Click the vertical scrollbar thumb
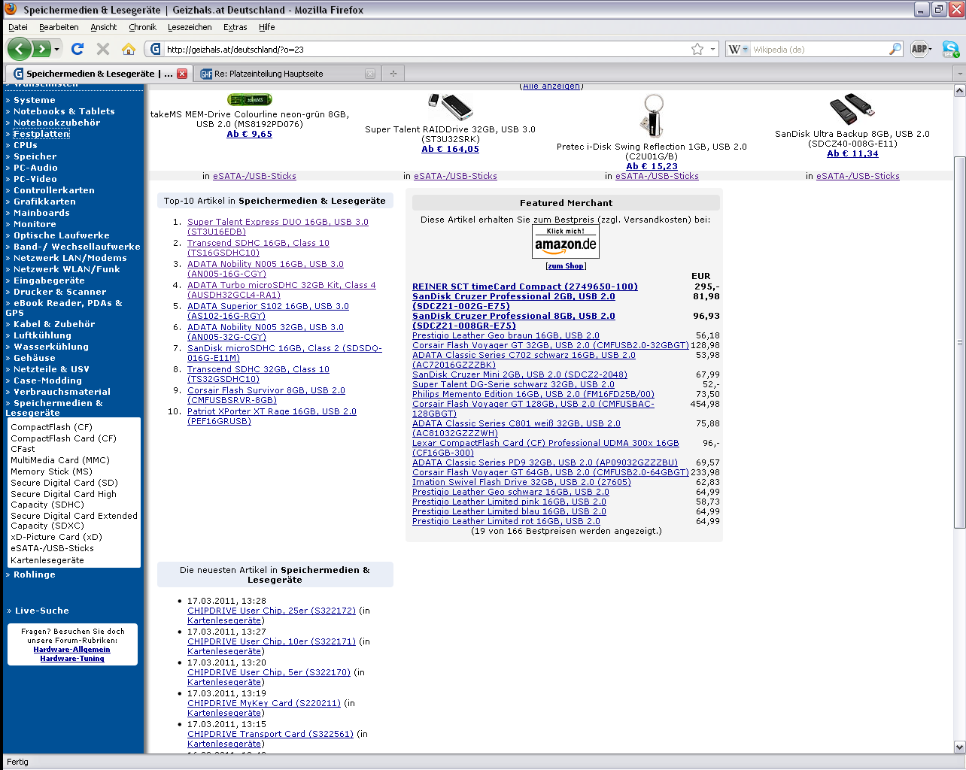 coord(959,342)
